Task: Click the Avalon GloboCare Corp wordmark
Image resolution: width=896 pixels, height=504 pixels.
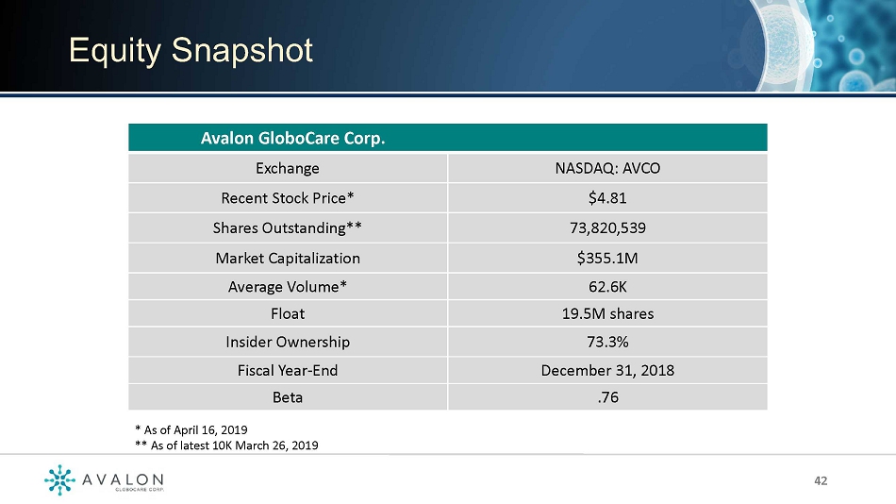Action: tap(124, 482)
